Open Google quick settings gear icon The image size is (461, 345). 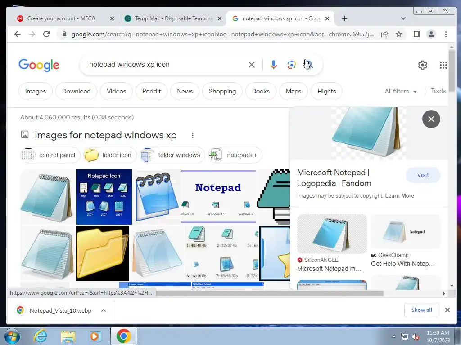coord(422,65)
